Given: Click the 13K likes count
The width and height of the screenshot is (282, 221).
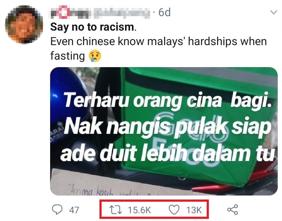Looking at the screenshot, I should (194, 210).
